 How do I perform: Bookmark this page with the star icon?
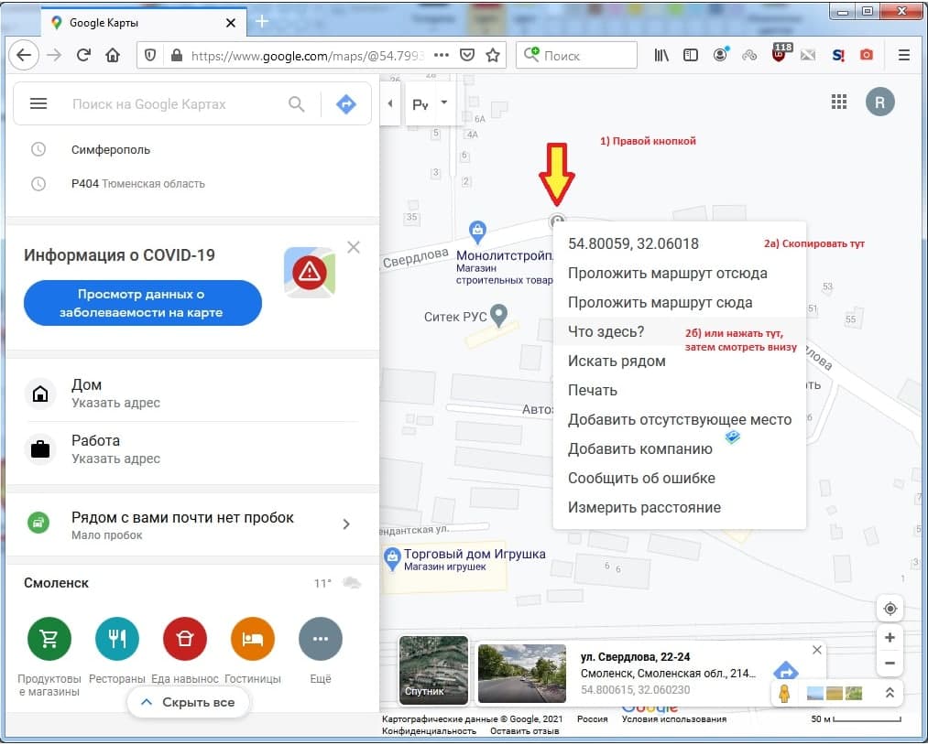493,56
